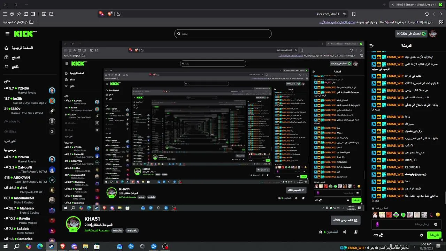This screenshot has width=446, height=251.
Task: Open all bookmarks folder
Action: point(18,22)
